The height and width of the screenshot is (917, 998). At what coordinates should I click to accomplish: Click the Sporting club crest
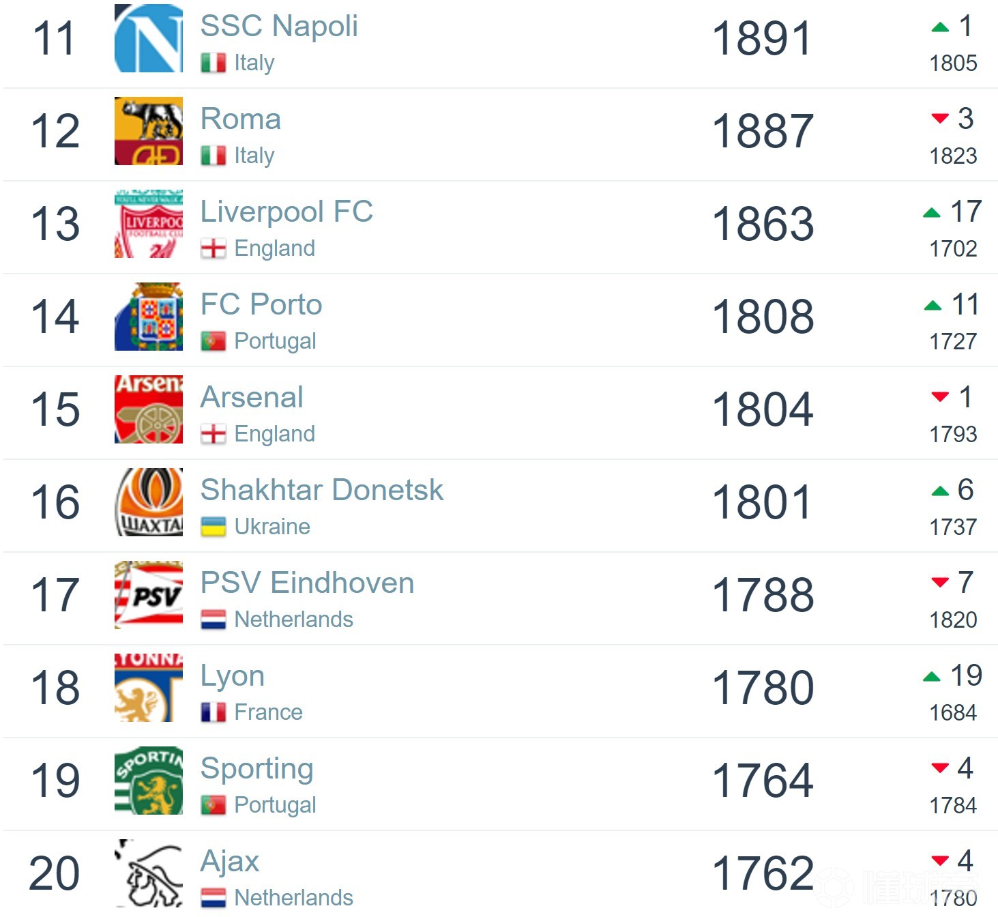tap(148, 781)
